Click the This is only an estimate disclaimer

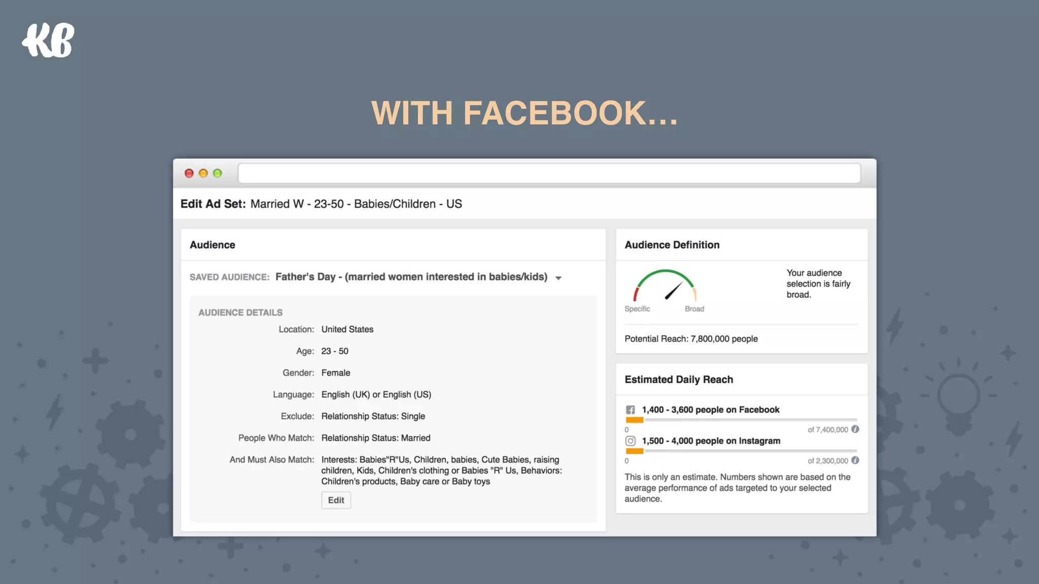coord(737,488)
